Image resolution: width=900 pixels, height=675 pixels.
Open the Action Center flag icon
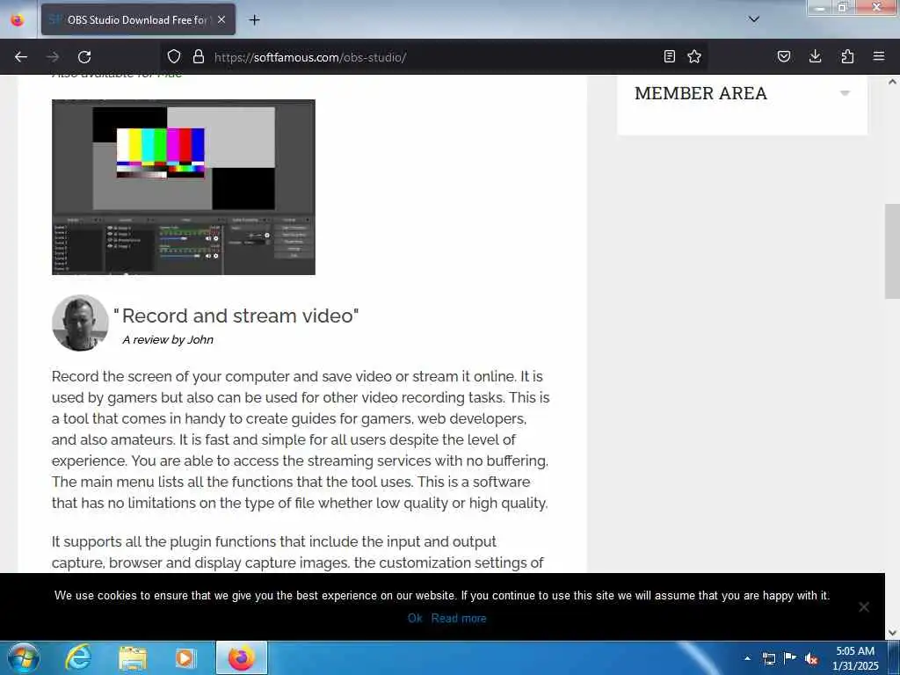pyautogui.click(x=790, y=658)
